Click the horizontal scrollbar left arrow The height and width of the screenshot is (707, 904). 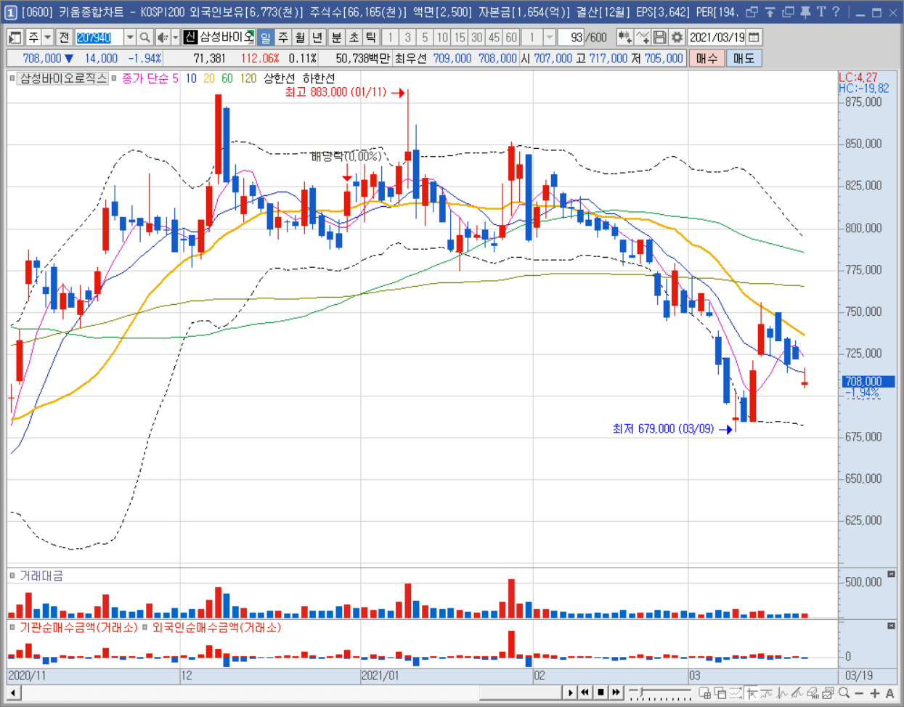click(12, 692)
